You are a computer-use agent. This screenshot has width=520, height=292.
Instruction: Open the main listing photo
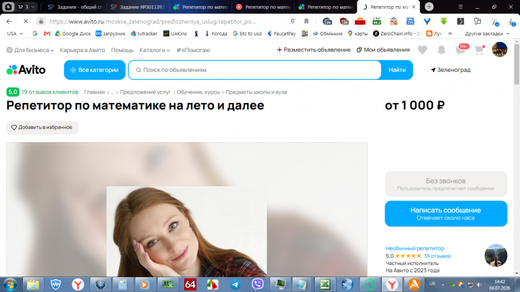pos(187,210)
